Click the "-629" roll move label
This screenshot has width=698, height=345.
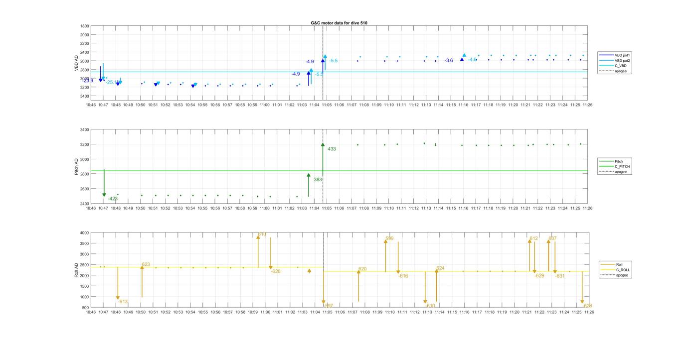(x=539, y=276)
